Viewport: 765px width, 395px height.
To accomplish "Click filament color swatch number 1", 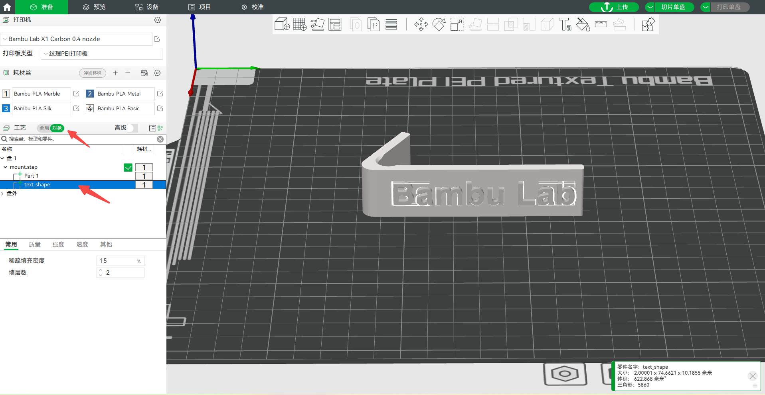I will coord(6,94).
